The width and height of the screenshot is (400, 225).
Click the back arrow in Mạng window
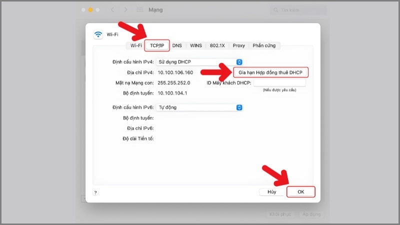coord(112,9)
